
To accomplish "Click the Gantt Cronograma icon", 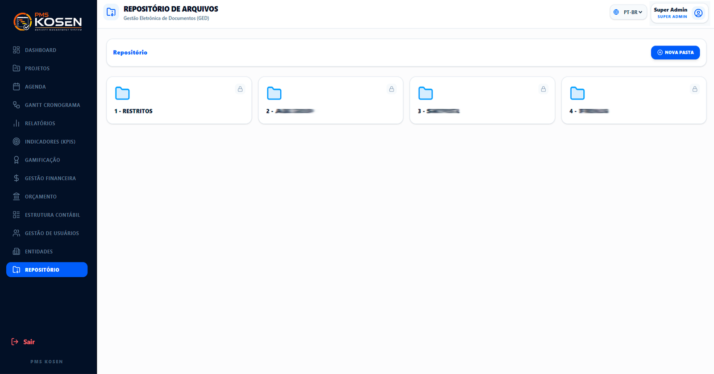I will [17, 105].
